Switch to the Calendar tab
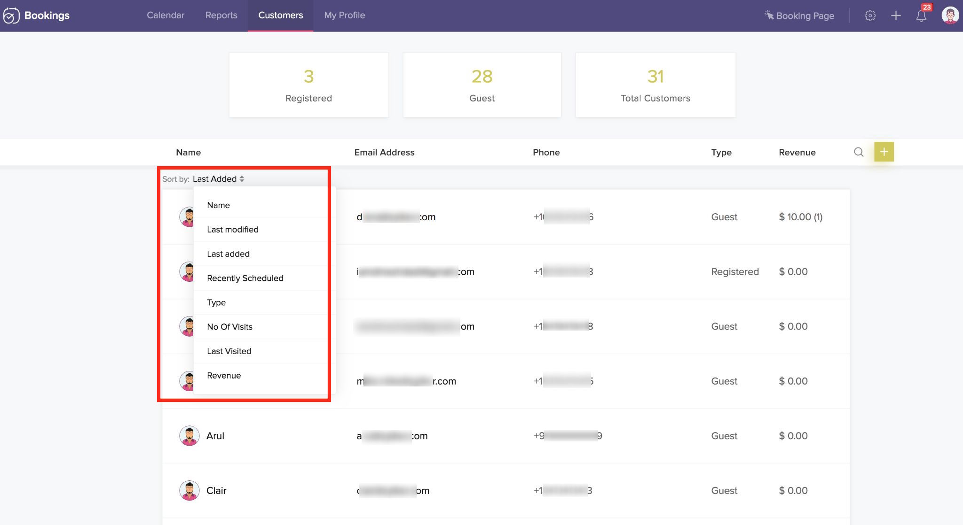 [166, 15]
